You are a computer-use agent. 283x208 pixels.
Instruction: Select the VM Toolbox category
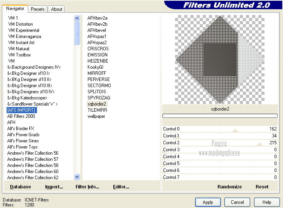click(x=20, y=55)
